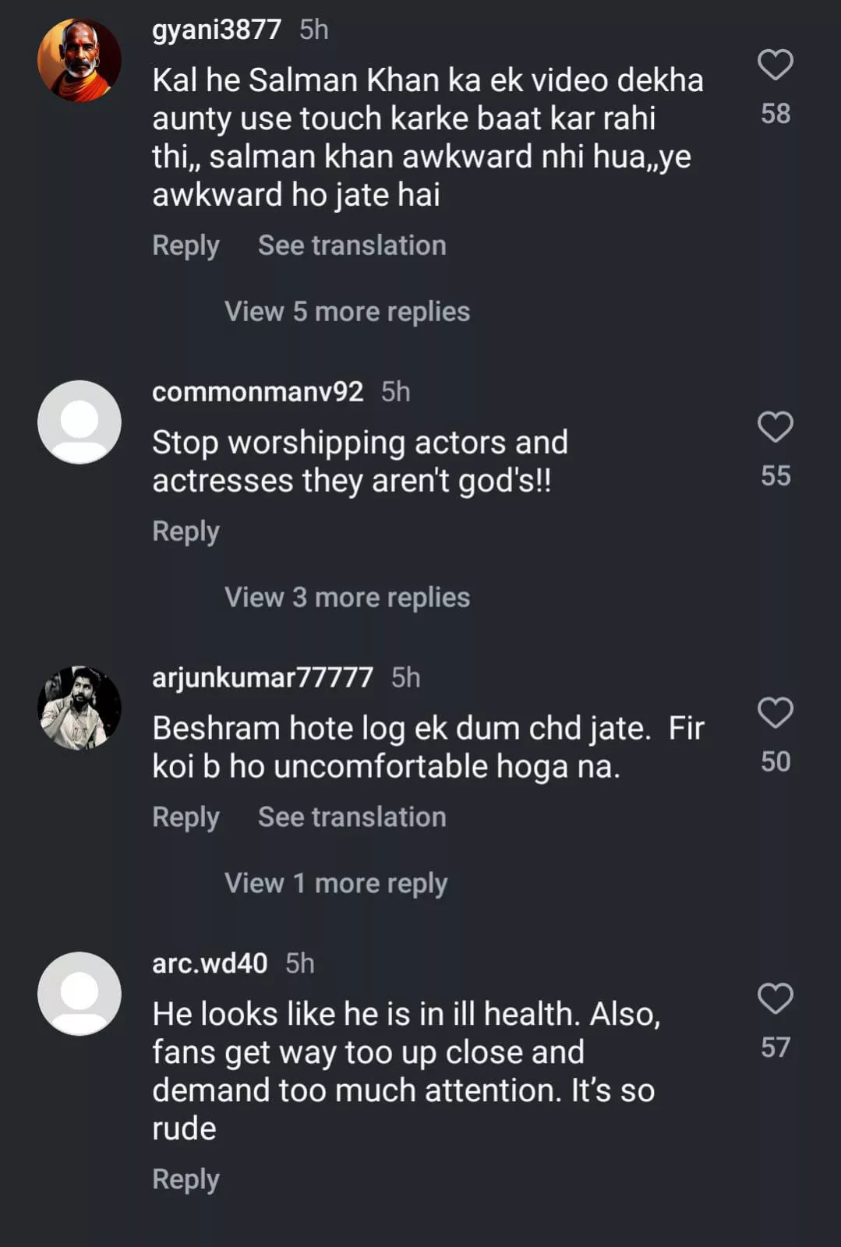Tap the heart on arc.wd40's comment

(775, 998)
